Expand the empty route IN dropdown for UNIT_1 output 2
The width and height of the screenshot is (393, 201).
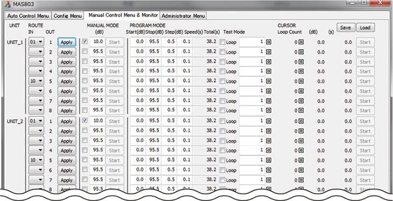point(37,51)
